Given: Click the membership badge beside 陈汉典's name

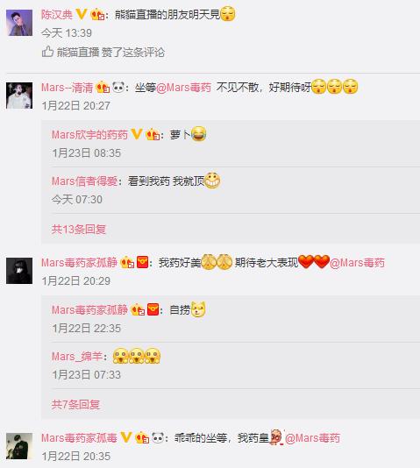Looking at the screenshot, I should click(97, 14).
